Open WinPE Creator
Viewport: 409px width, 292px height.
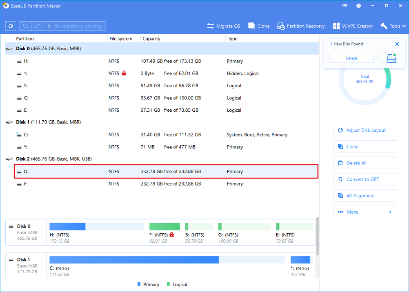352,26
